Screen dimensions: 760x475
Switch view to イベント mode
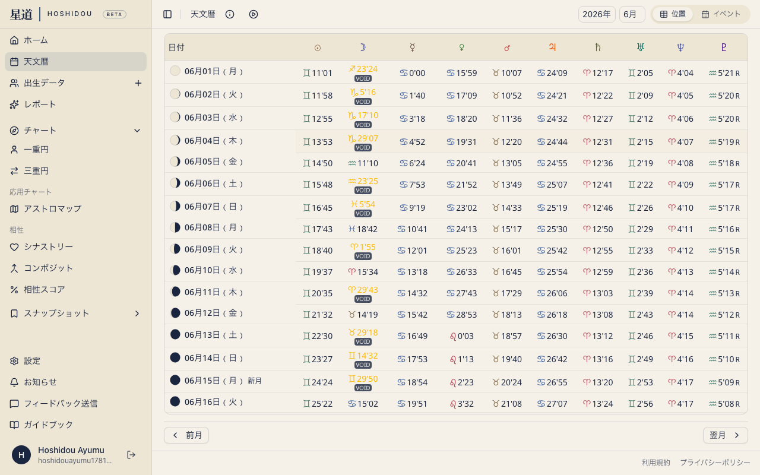click(x=721, y=14)
